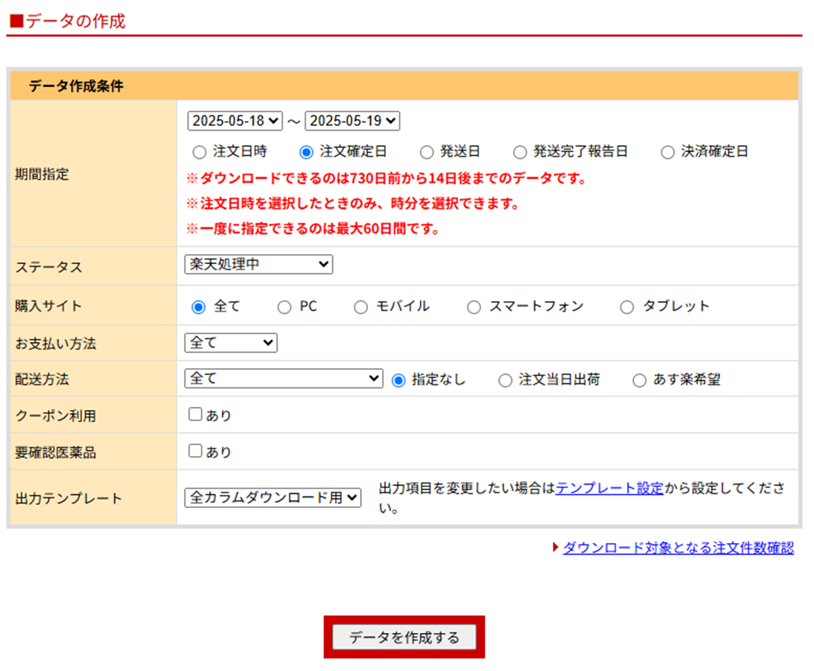
Task: Select the モバイル purchase site option
Action: click(x=361, y=307)
